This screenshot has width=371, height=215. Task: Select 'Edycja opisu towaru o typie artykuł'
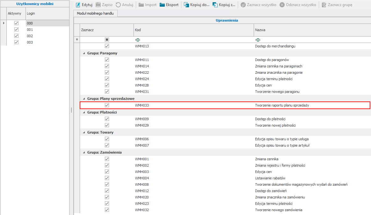click(312, 145)
